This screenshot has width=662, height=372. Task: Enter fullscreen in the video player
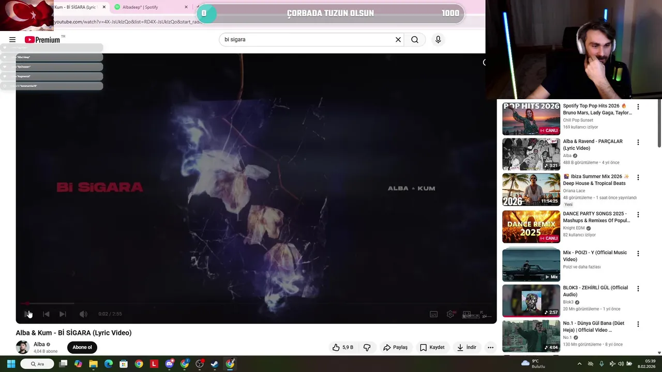point(484,314)
